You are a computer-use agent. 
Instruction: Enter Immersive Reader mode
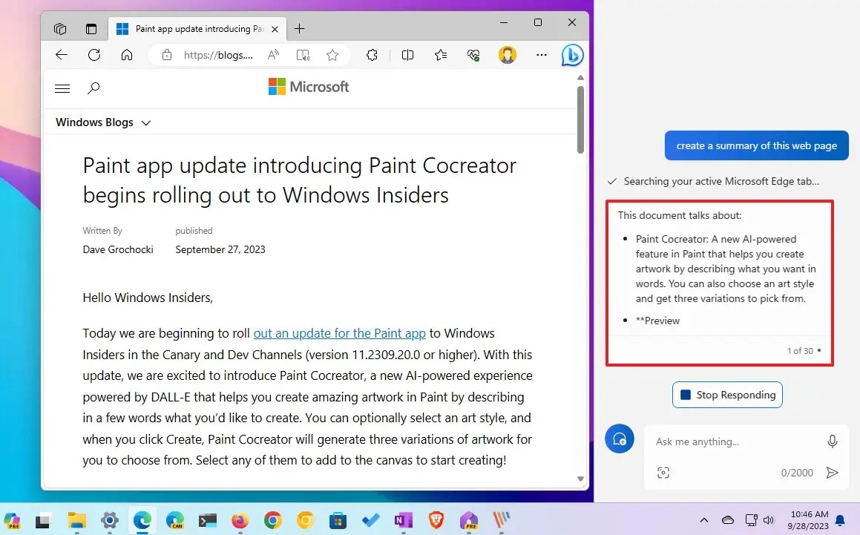(x=303, y=55)
